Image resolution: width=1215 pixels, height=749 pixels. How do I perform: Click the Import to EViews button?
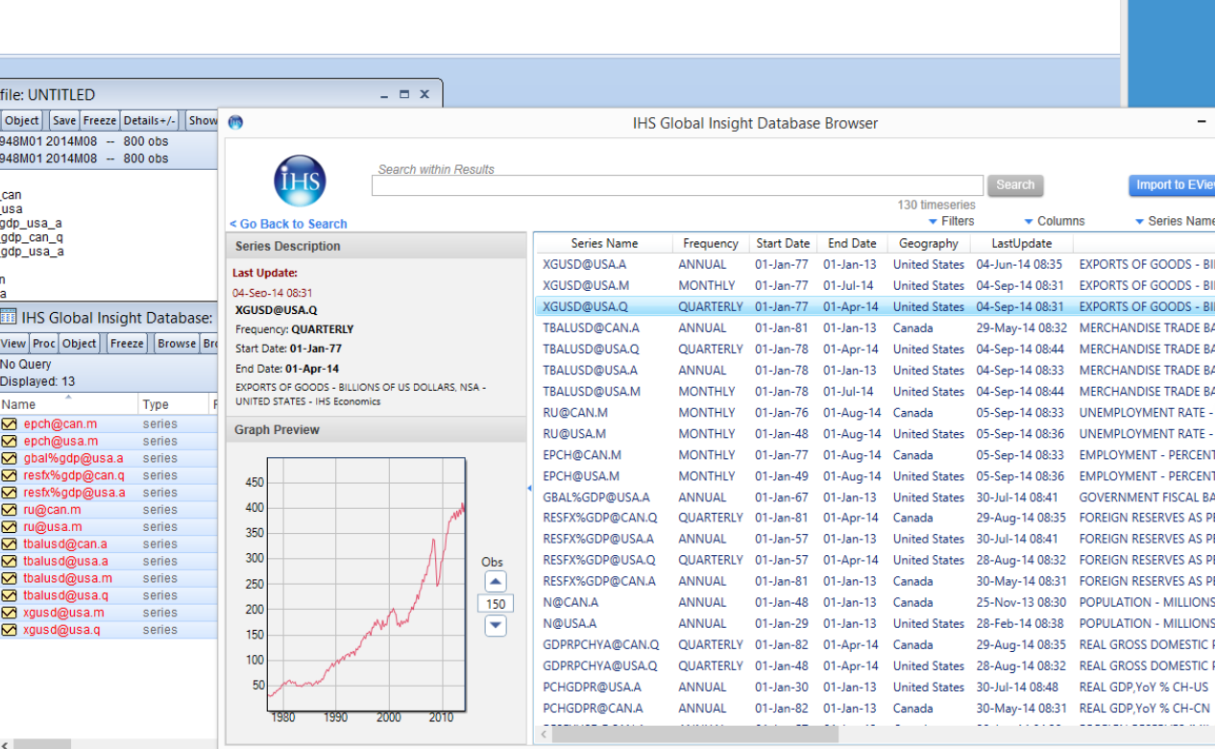(1172, 185)
